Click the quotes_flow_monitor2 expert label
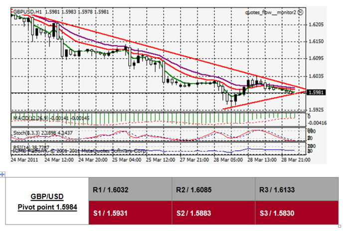The height and width of the screenshot is (231, 343). click(271, 12)
